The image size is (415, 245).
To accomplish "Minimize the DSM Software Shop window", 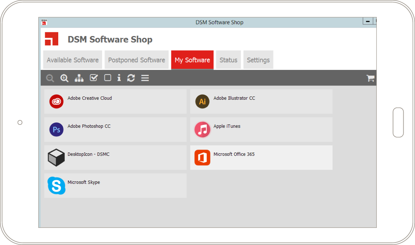I will [368, 21].
